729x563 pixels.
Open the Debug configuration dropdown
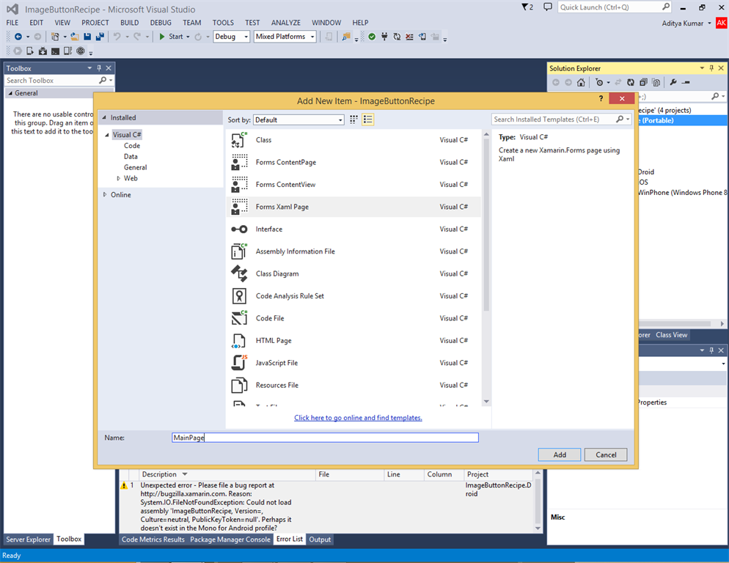(x=232, y=37)
